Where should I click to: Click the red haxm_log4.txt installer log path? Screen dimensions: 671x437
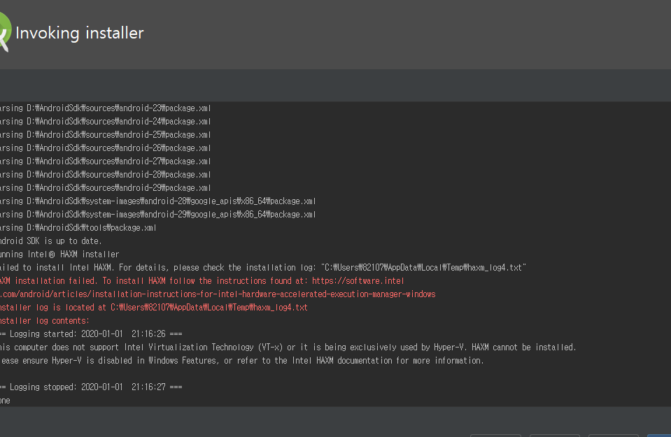[x=209, y=308]
